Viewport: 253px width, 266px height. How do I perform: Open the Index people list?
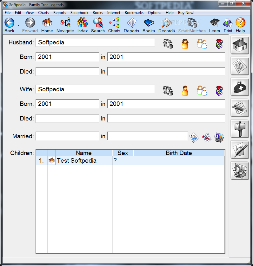click(83, 25)
